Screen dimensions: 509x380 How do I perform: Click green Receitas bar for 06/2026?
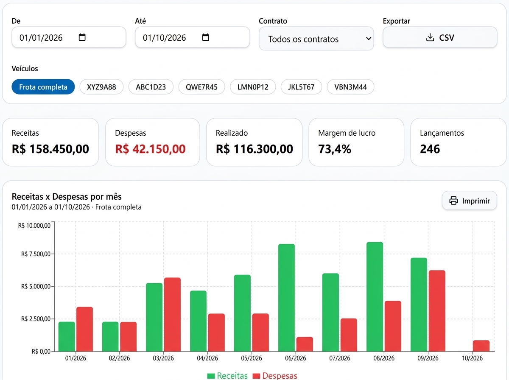coord(287,298)
